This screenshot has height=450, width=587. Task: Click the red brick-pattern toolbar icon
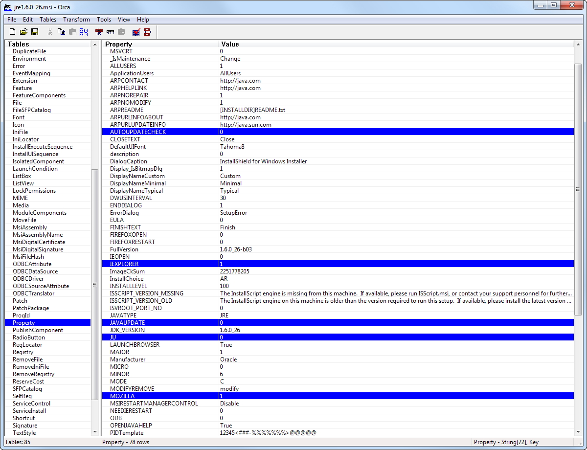(x=147, y=32)
